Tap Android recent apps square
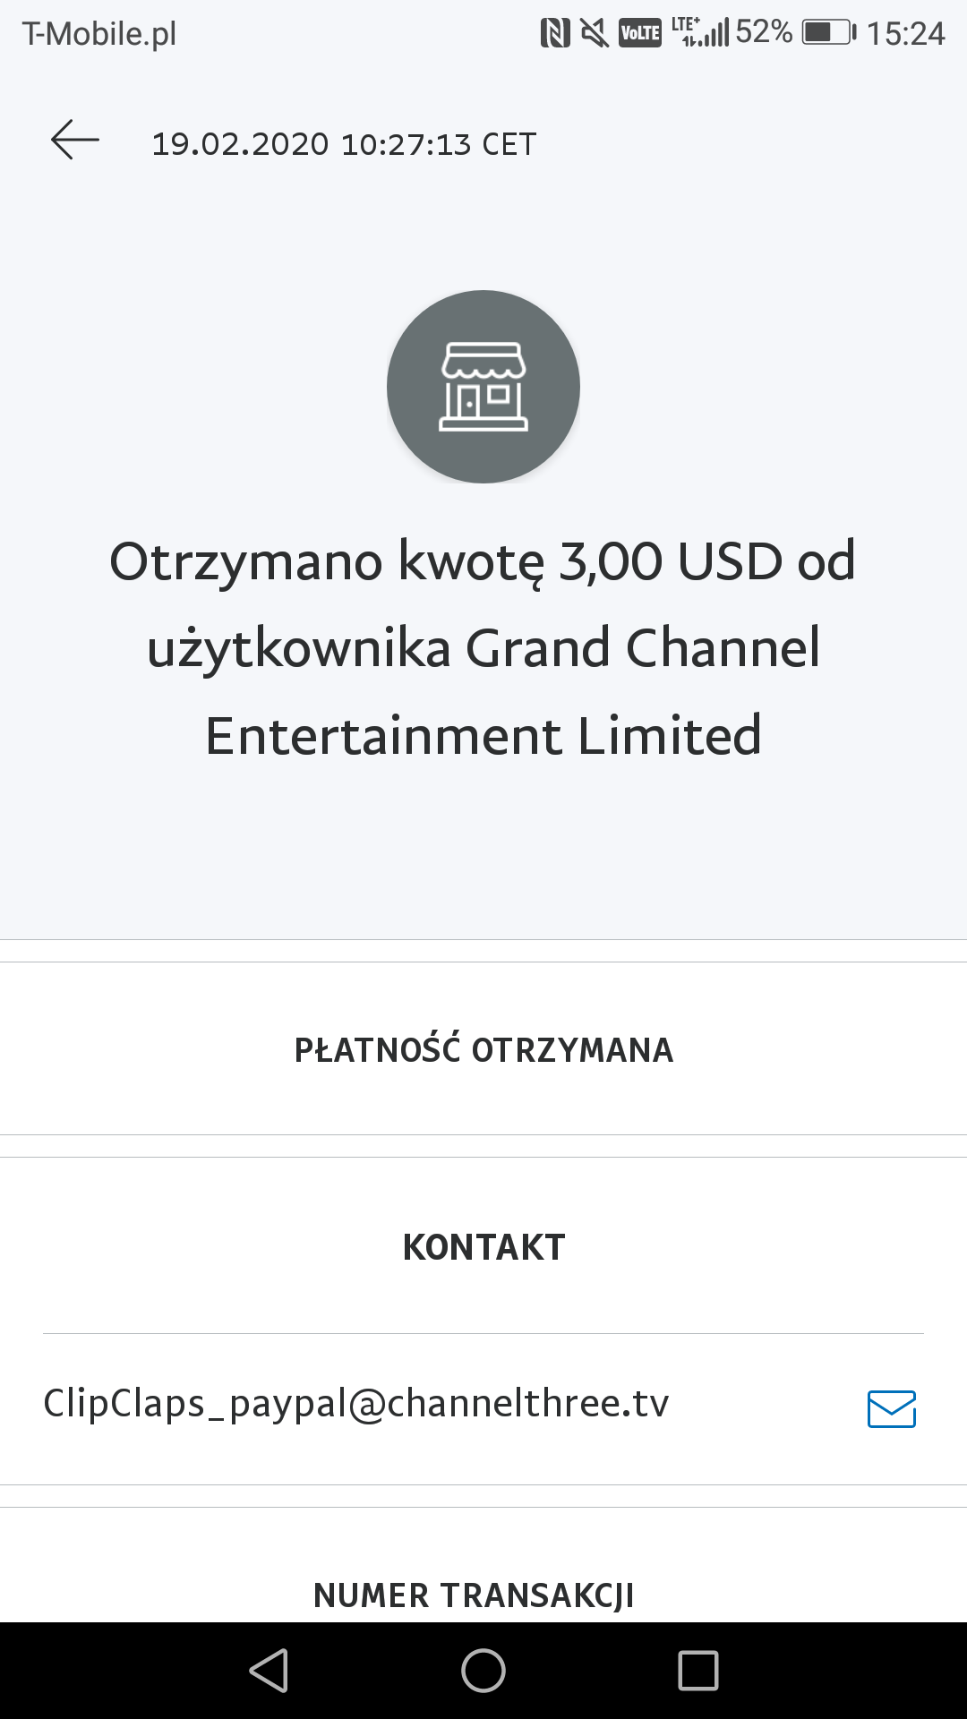Screen dimensions: 967x1719 [x=698, y=1671]
